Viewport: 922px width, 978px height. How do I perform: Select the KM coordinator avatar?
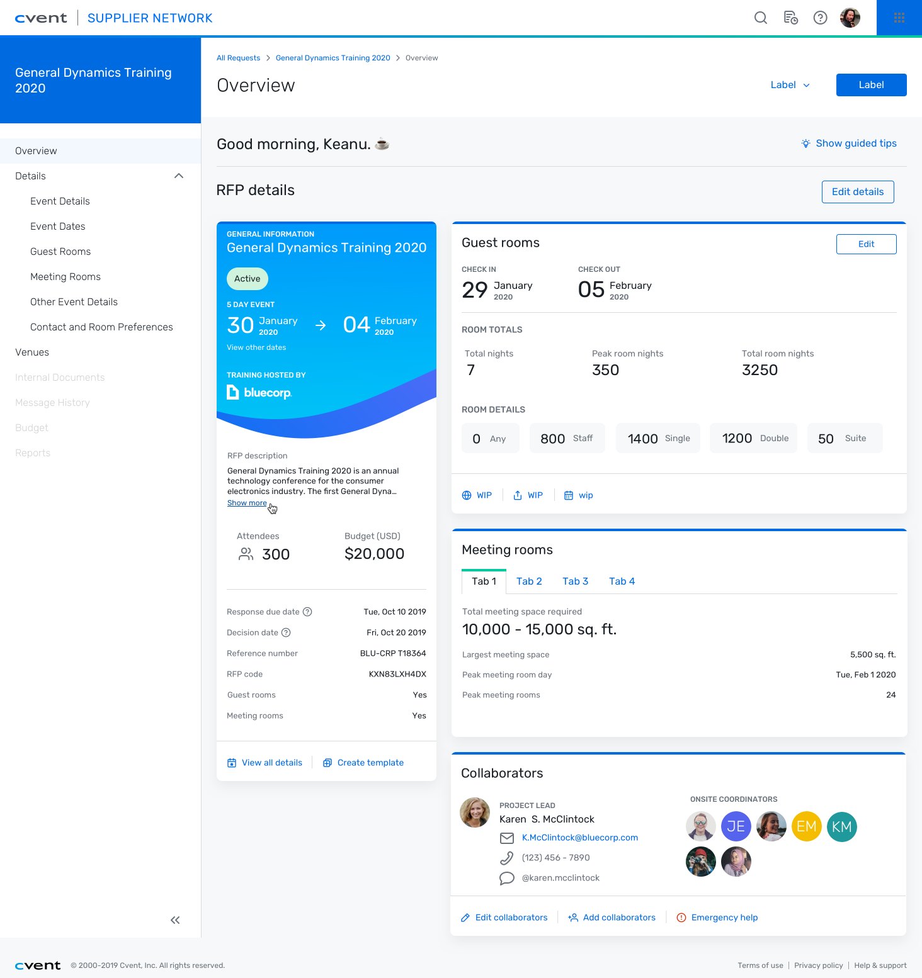click(841, 826)
